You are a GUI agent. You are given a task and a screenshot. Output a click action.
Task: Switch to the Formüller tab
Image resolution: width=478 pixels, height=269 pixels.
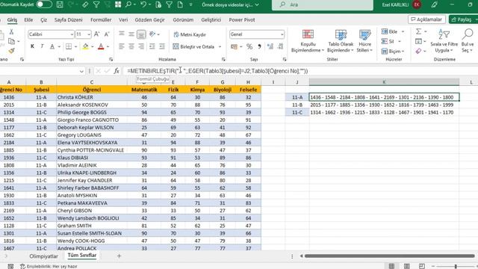101,20
